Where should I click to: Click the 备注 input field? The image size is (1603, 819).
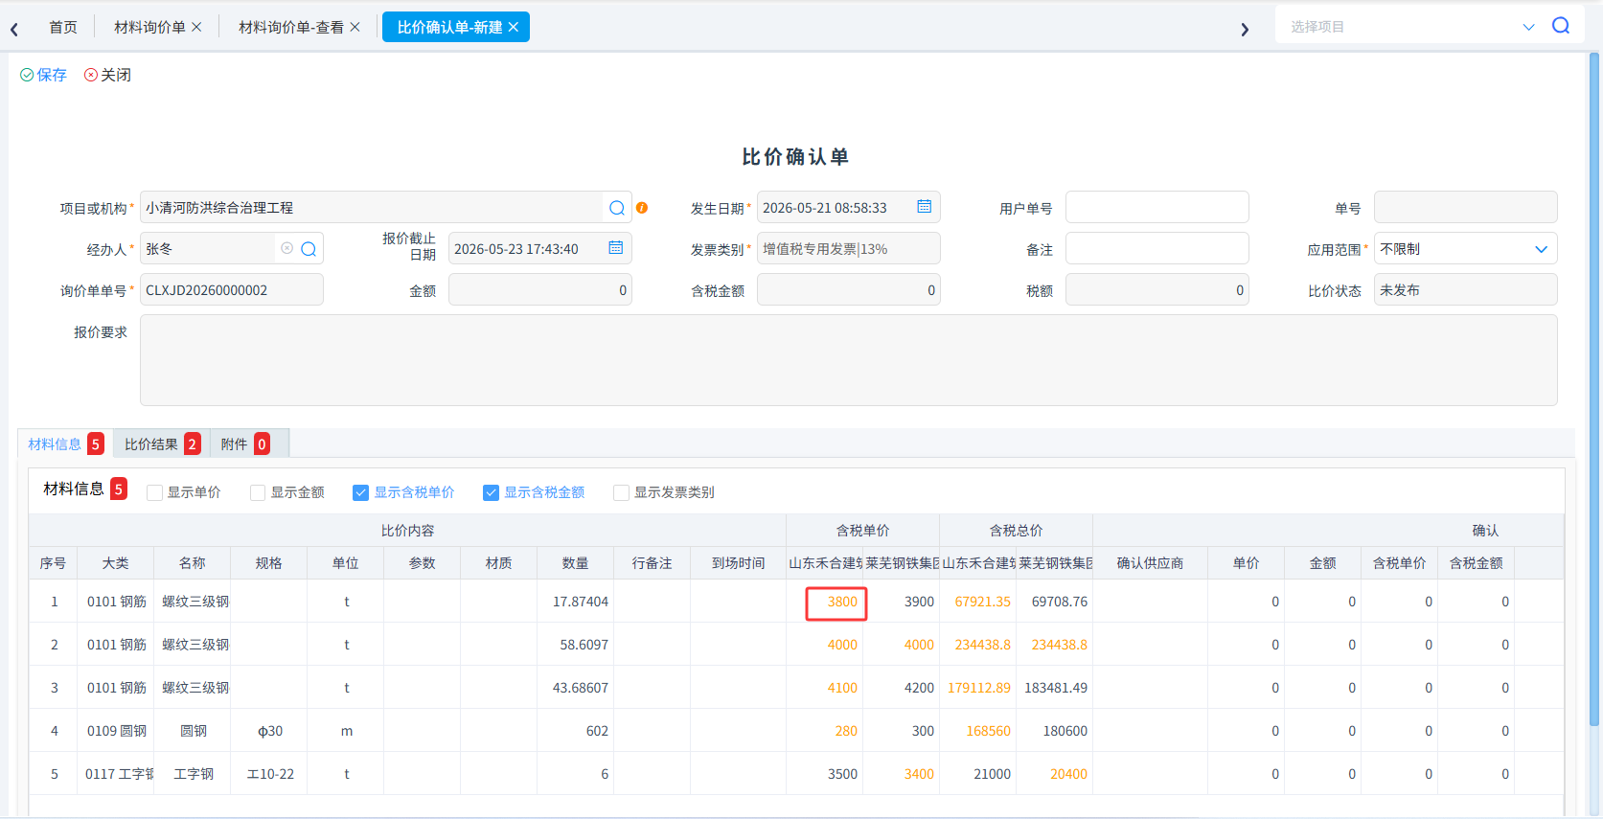[x=1157, y=248]
